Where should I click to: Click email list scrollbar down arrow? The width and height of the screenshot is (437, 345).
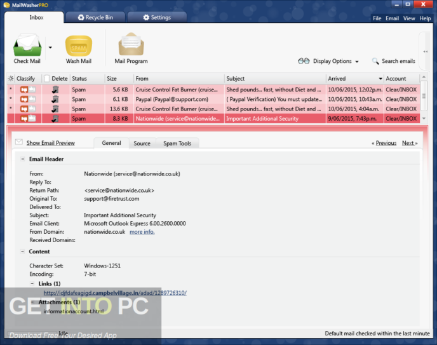[424, 118]
